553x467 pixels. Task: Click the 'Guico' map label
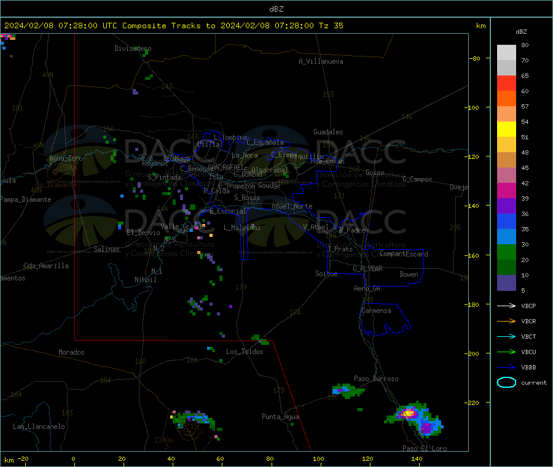tap(375, 172)
